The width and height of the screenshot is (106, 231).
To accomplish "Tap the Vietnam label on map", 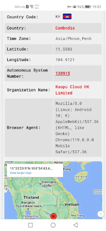I will coord(72,205).
